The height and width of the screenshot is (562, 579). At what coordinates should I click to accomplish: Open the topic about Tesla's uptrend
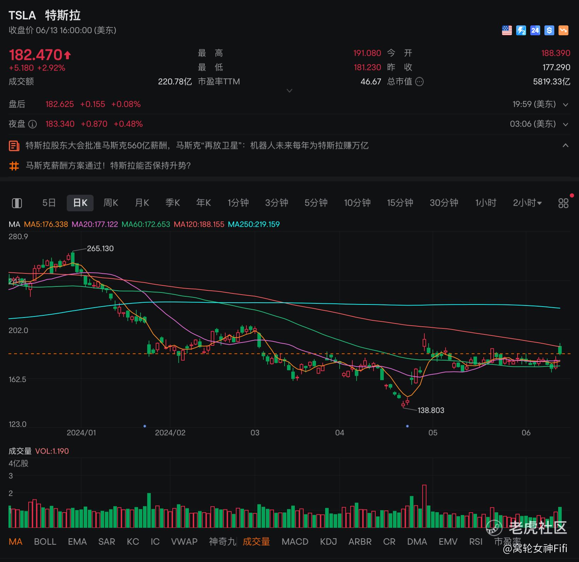click(x=108, y=166)
